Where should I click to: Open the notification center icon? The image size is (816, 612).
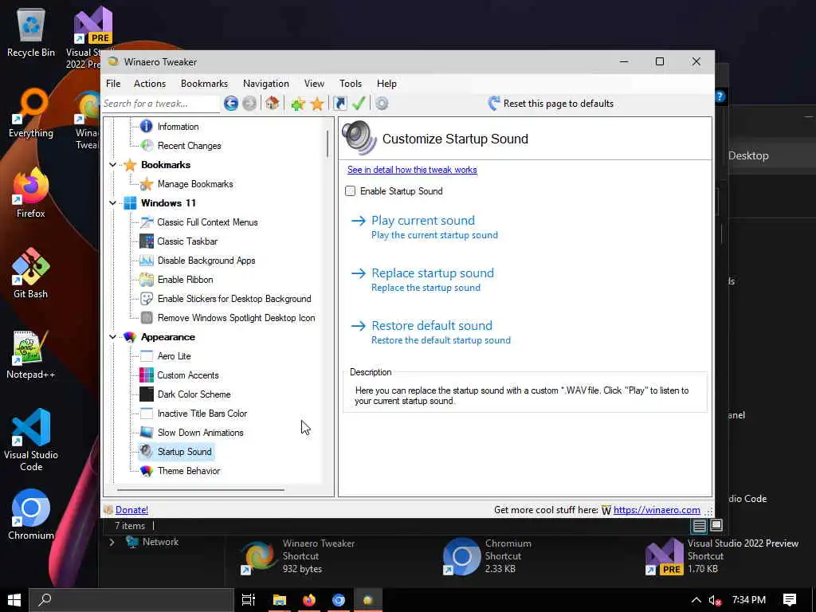point(790,600)
